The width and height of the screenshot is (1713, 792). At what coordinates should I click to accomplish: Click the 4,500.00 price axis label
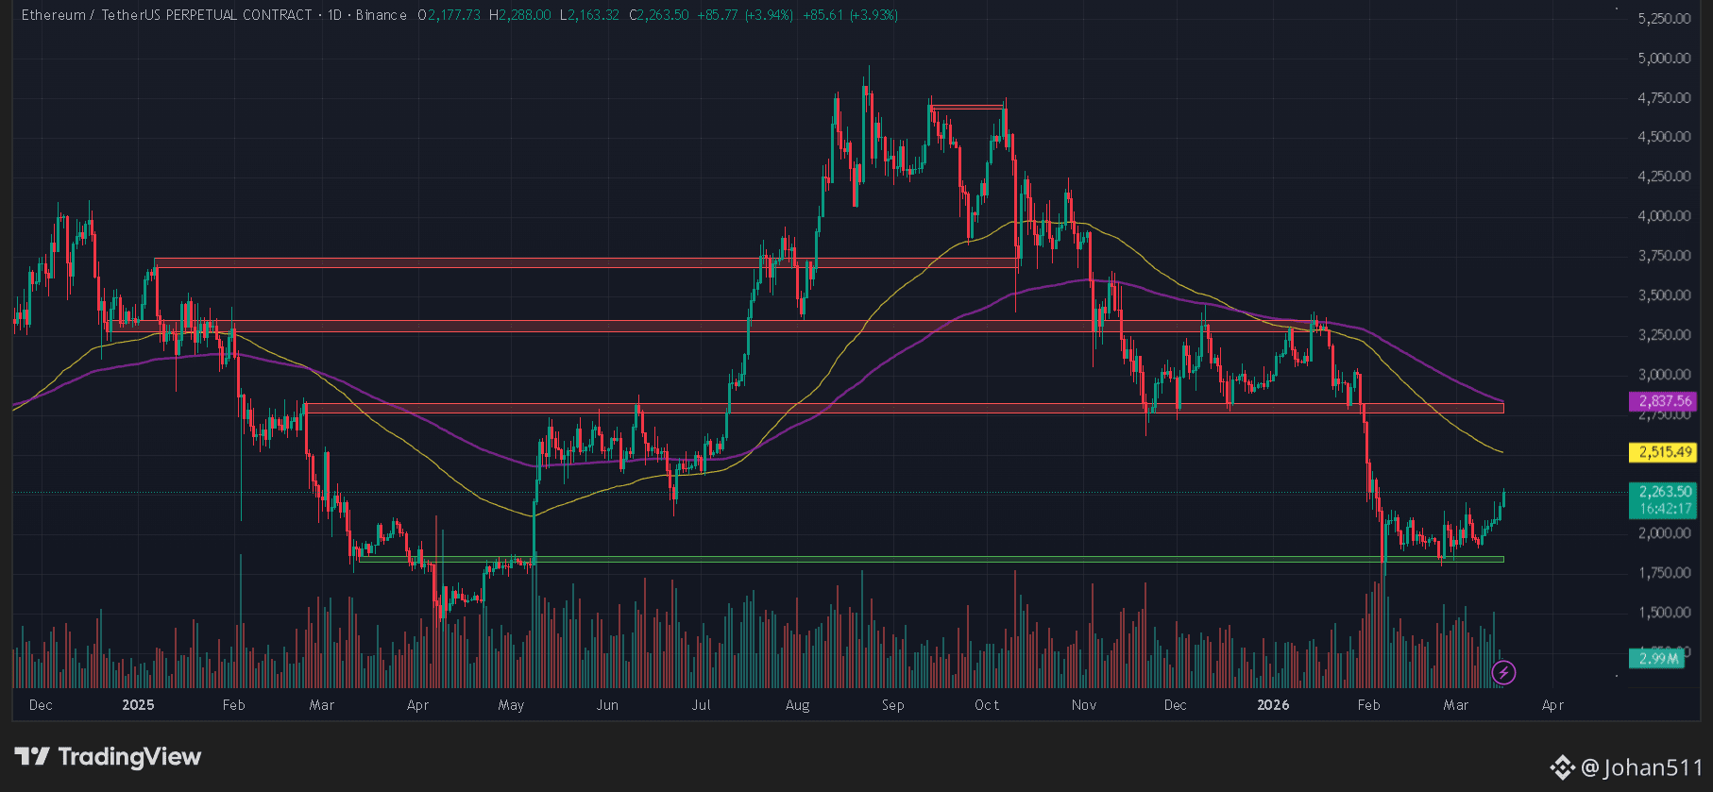[x=1664, y=137]
